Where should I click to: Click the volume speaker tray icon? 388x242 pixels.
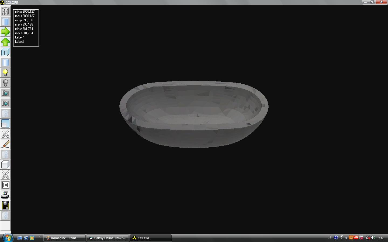pos(373,238)
